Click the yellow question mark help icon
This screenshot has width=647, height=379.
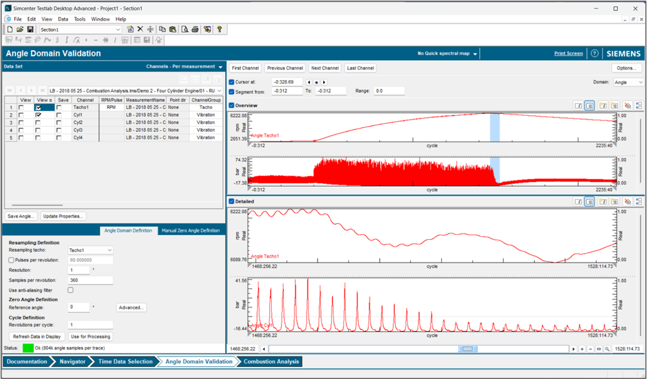coord(220,29)
